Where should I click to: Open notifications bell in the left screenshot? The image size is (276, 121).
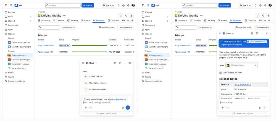(x=119, y=6)
